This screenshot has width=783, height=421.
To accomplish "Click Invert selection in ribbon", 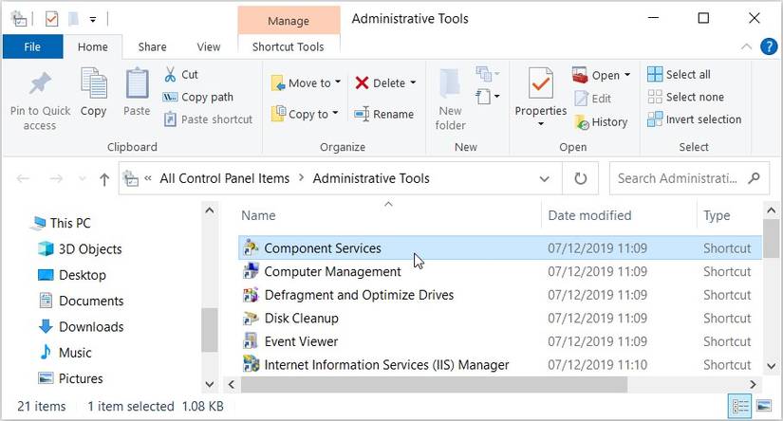I will (694, 119).
